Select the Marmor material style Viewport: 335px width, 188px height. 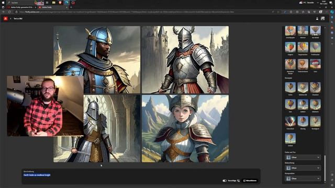pyautogui.click(x=303, y=31)
